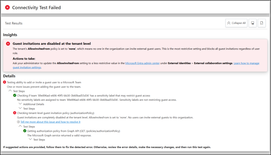The image size is (271, 155).
Task: Click 'The Microsoft Graph service returned a valid response' text
Action: coord(59,135)
